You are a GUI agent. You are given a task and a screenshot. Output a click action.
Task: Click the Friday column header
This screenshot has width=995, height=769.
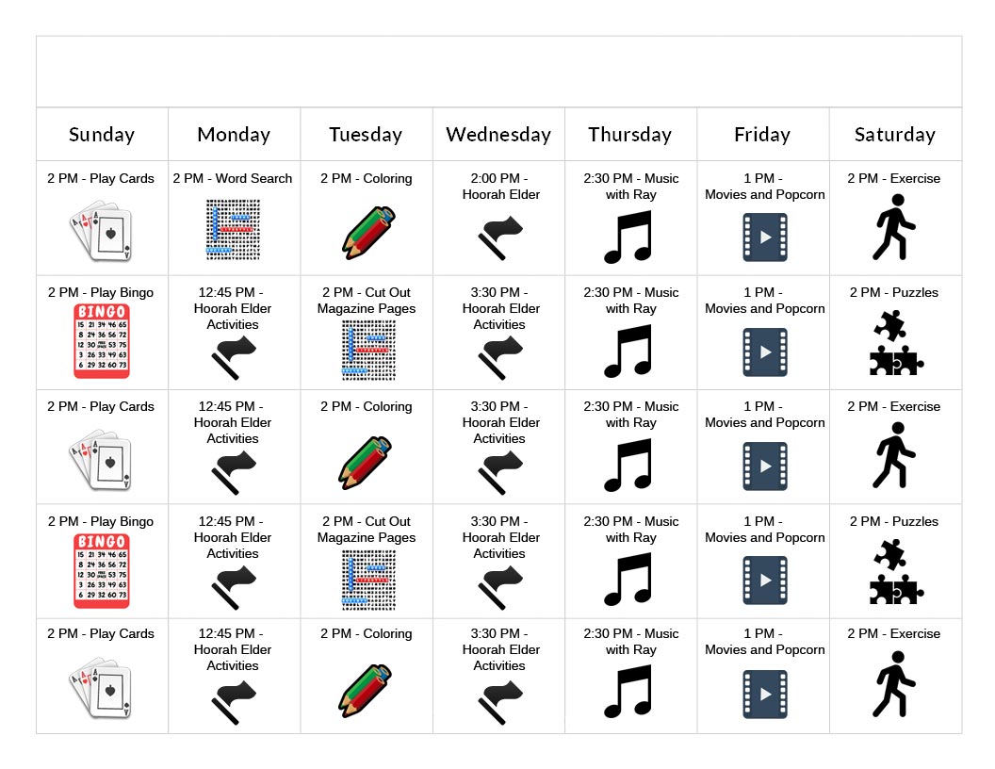[762, 135]
